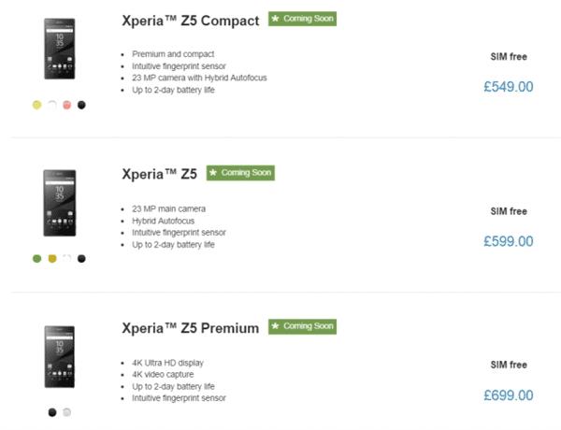
Task: Pick coral pink color for Z5 Compact
Action: (66, 105)
